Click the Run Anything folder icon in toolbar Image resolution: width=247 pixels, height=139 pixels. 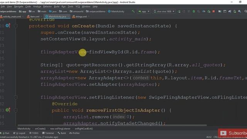[x=220, y=11]
